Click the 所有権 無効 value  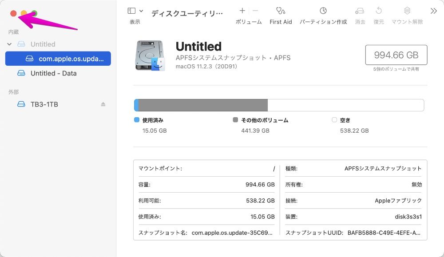tap(416, 185)
